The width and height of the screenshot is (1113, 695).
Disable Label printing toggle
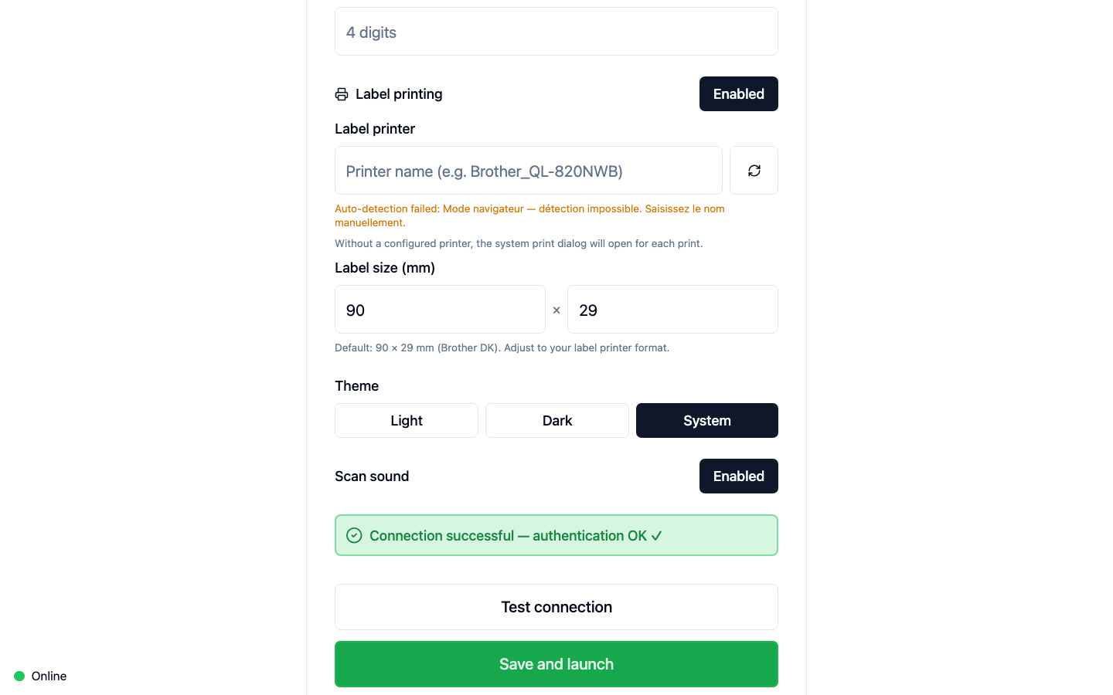point(738,94)
